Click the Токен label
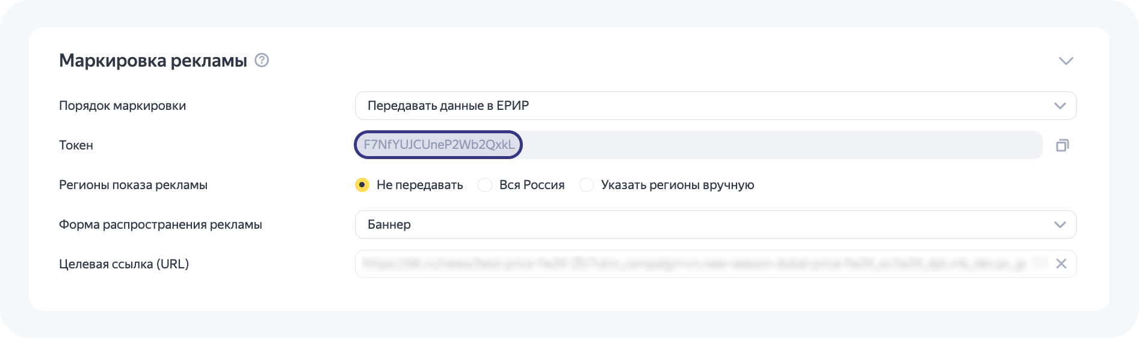This screenshot has height=338, width=1139. click(76, 145)
